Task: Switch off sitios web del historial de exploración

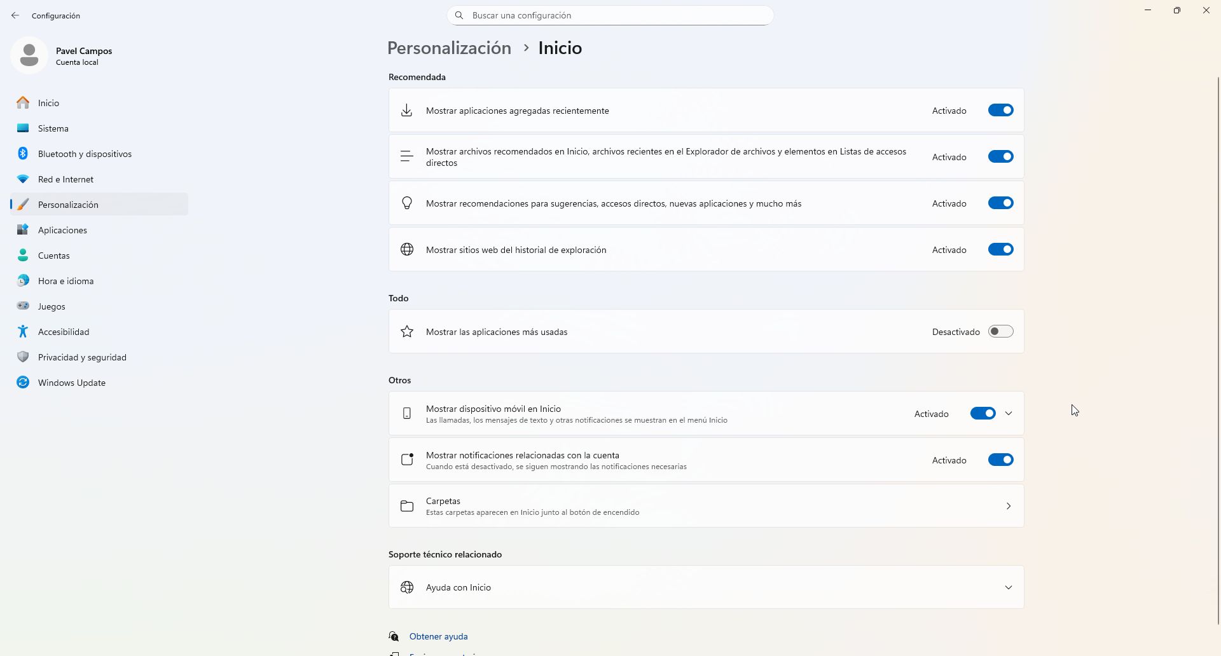Action: 1000,250
